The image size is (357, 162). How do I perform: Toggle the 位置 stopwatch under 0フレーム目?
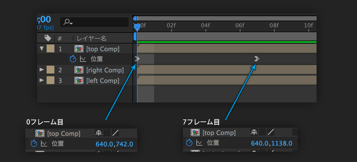[x=34, y=144]
